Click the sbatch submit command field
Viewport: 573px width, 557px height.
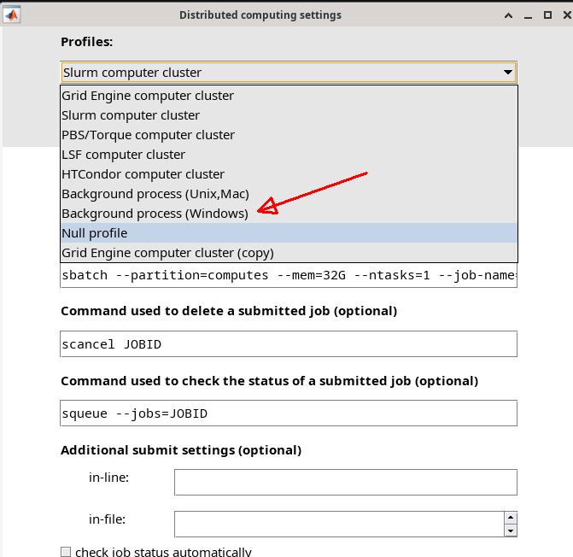click(x=289, y=276)
